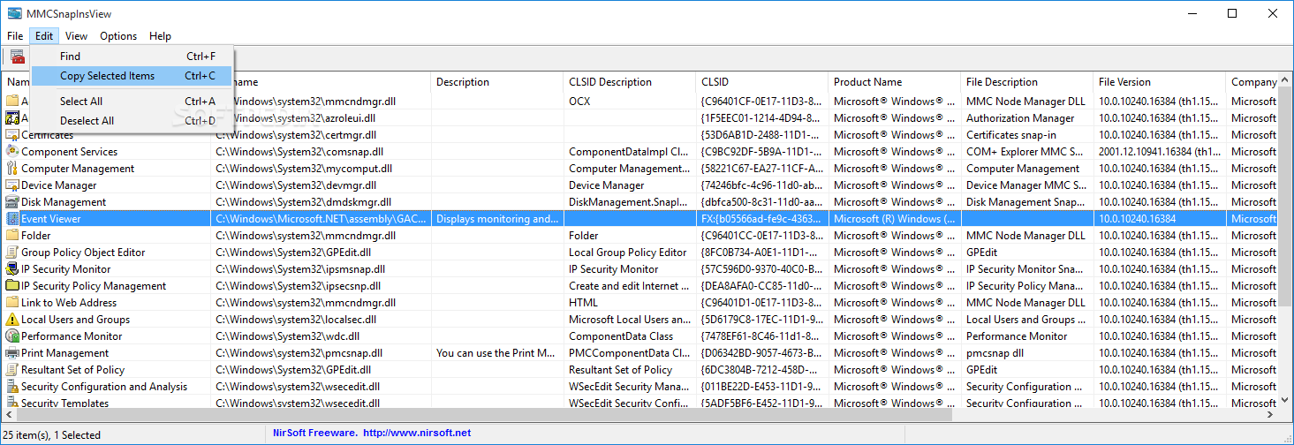Viewport: 1294px width, 445px height.
Task: Click 'You can use the Print M...' description
Action: [497, 353]
